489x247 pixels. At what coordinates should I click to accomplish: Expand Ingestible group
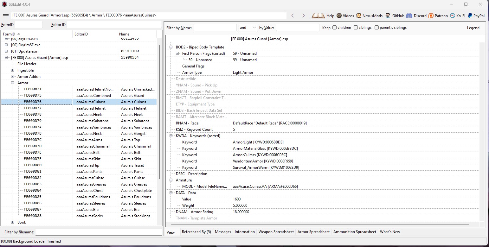(x=13, y=70)
